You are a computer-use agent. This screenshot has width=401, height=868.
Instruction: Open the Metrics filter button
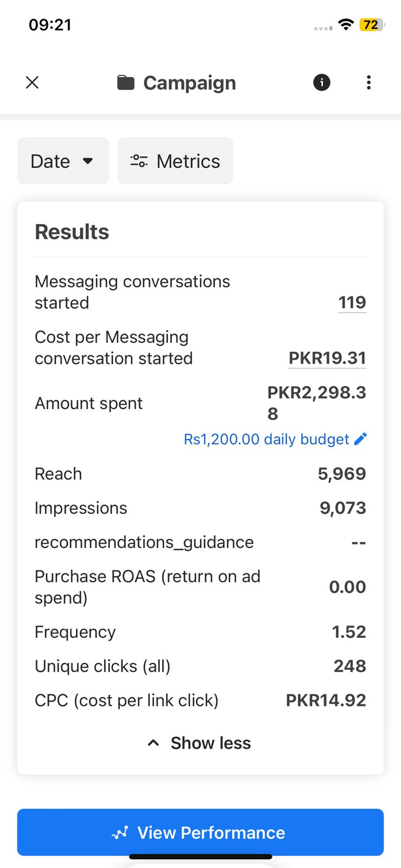175,161
